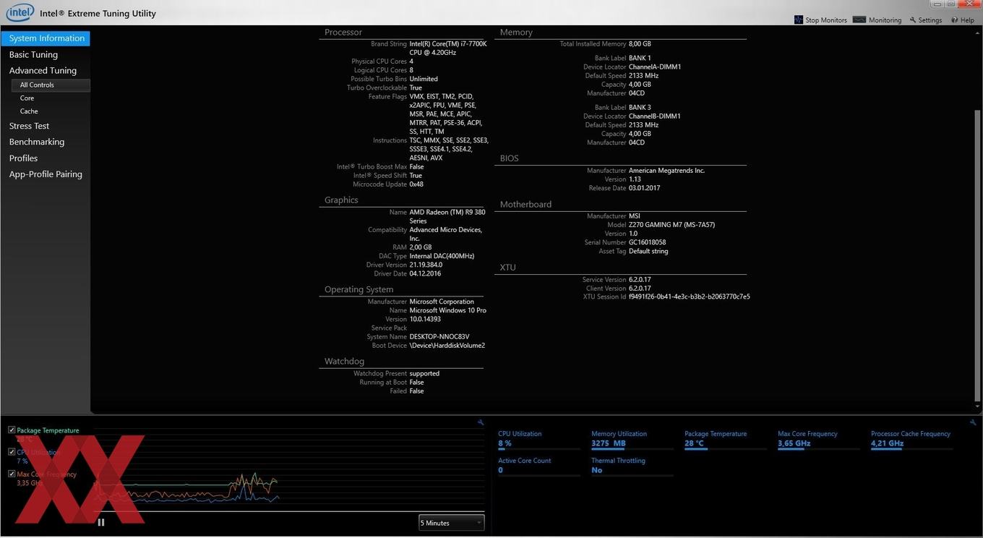The image size is (983, 538).
Task: Open the Stress Test section
Action: click(x=29, y=126)
